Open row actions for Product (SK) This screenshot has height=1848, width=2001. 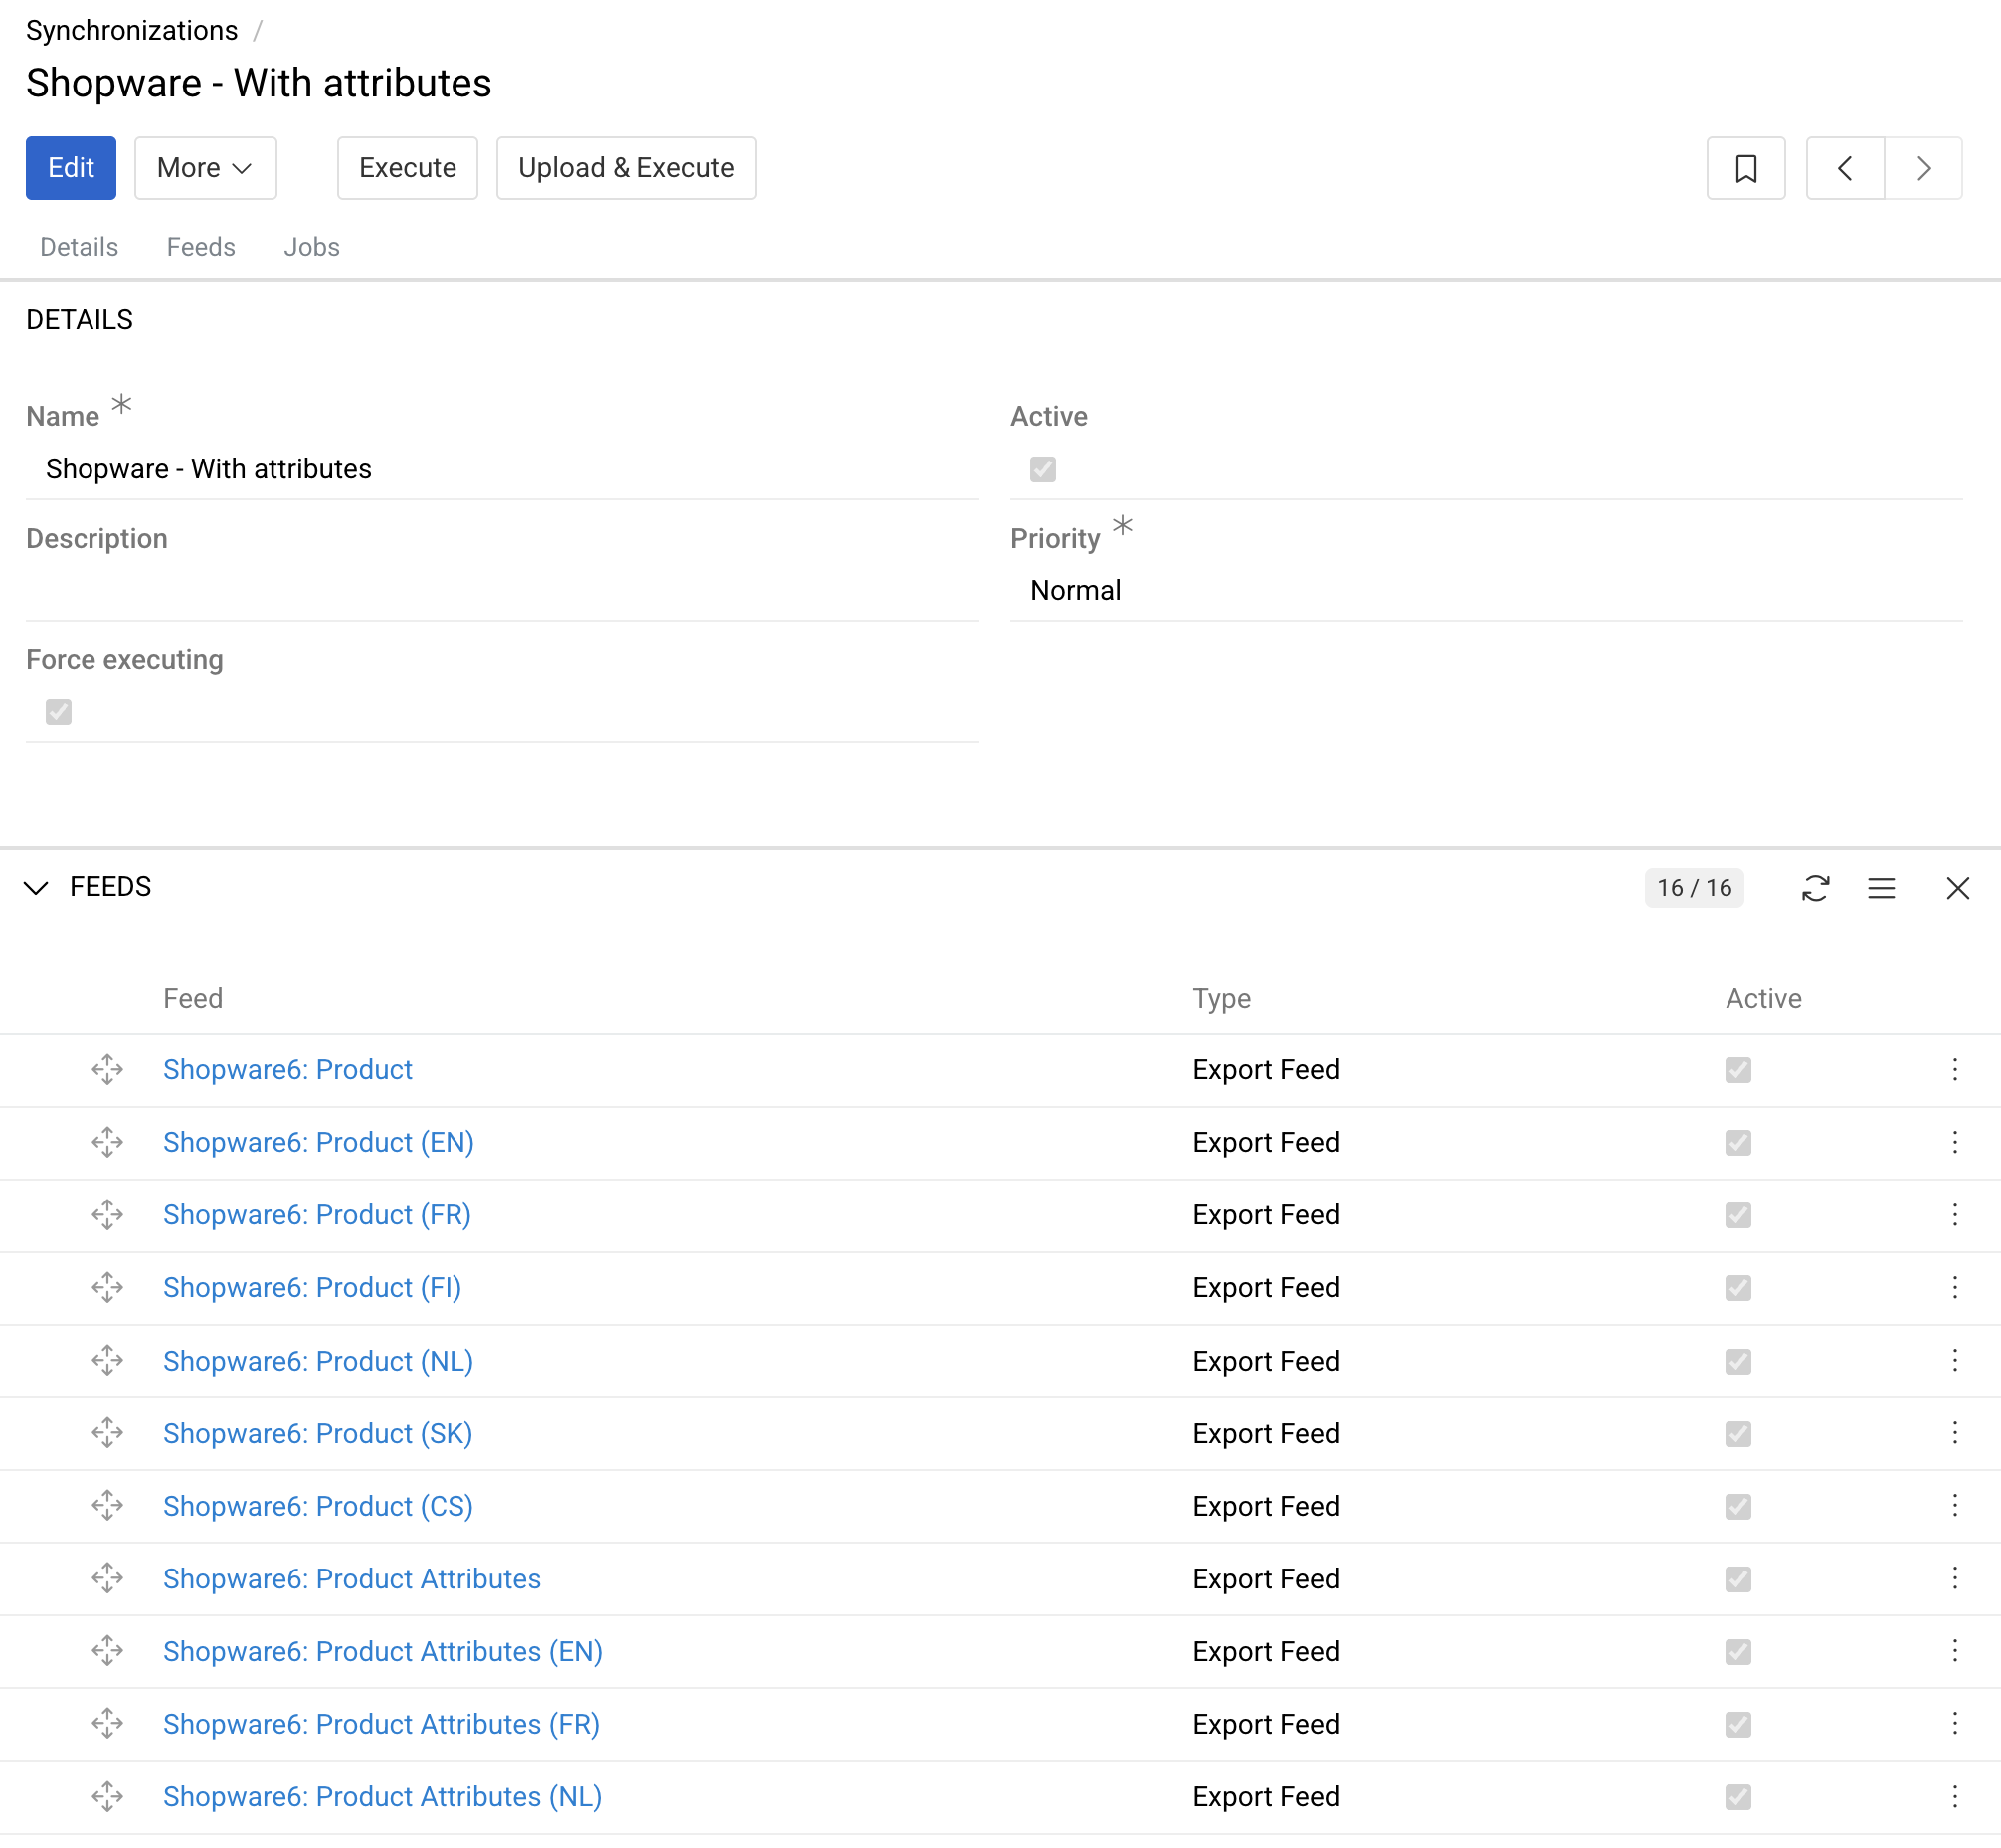[1954, 1433]
